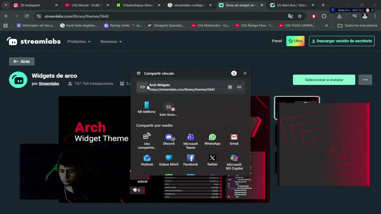Click Atrás back button

pyautogui.click(x=22, y=61)
